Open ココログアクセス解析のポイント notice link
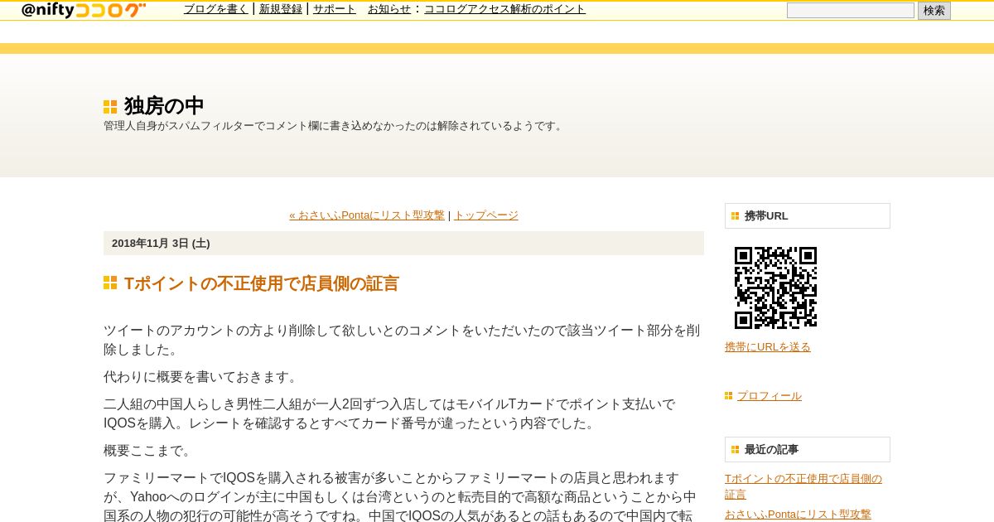The width and height of the screenshot is (994, 522). (x=504, y=9)
